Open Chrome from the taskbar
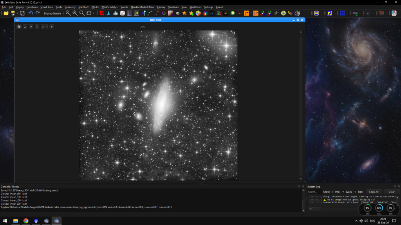Viewport: 401px width, 225px height. 26,221
